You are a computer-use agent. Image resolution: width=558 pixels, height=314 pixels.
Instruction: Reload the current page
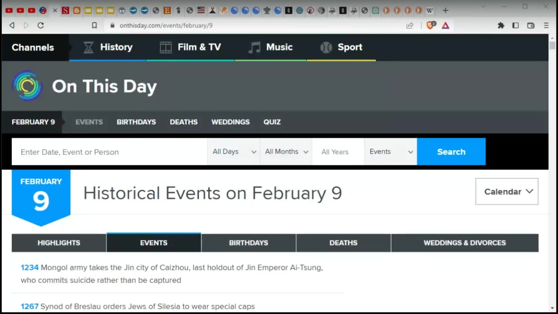pyautogui.click(x=41, y=26)
